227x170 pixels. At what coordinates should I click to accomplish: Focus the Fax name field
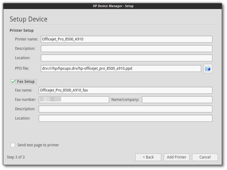[x=125, y=90]
